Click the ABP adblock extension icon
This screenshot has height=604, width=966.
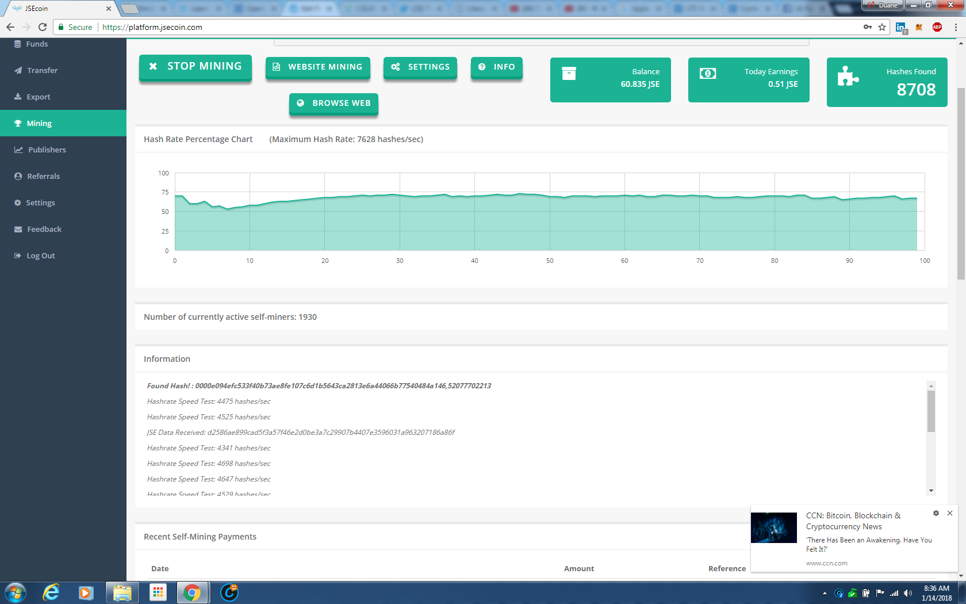pyautogui.click(x=937, y=27)
